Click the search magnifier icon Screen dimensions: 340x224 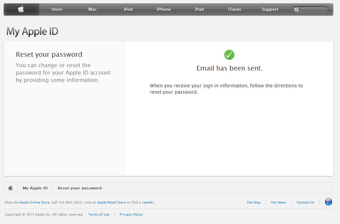click(297, 9)
